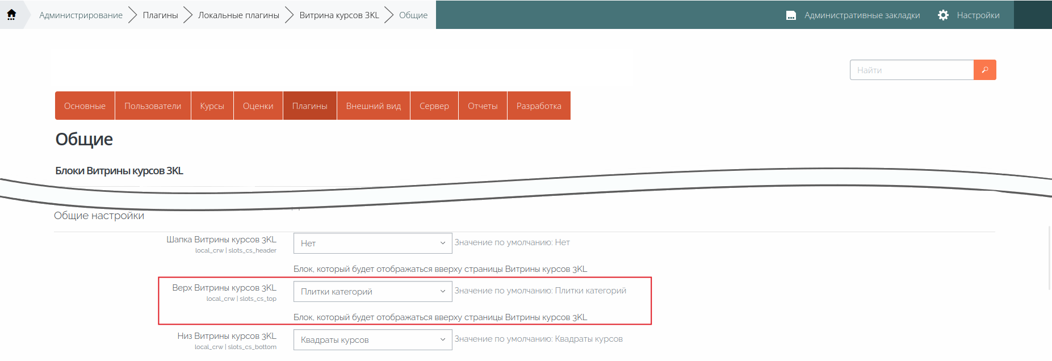Screen dimensions: 1052x361
Task: Expand the Верх Витрины курсов dropdown
Action: pyautogui.click(x=372, y=292)
